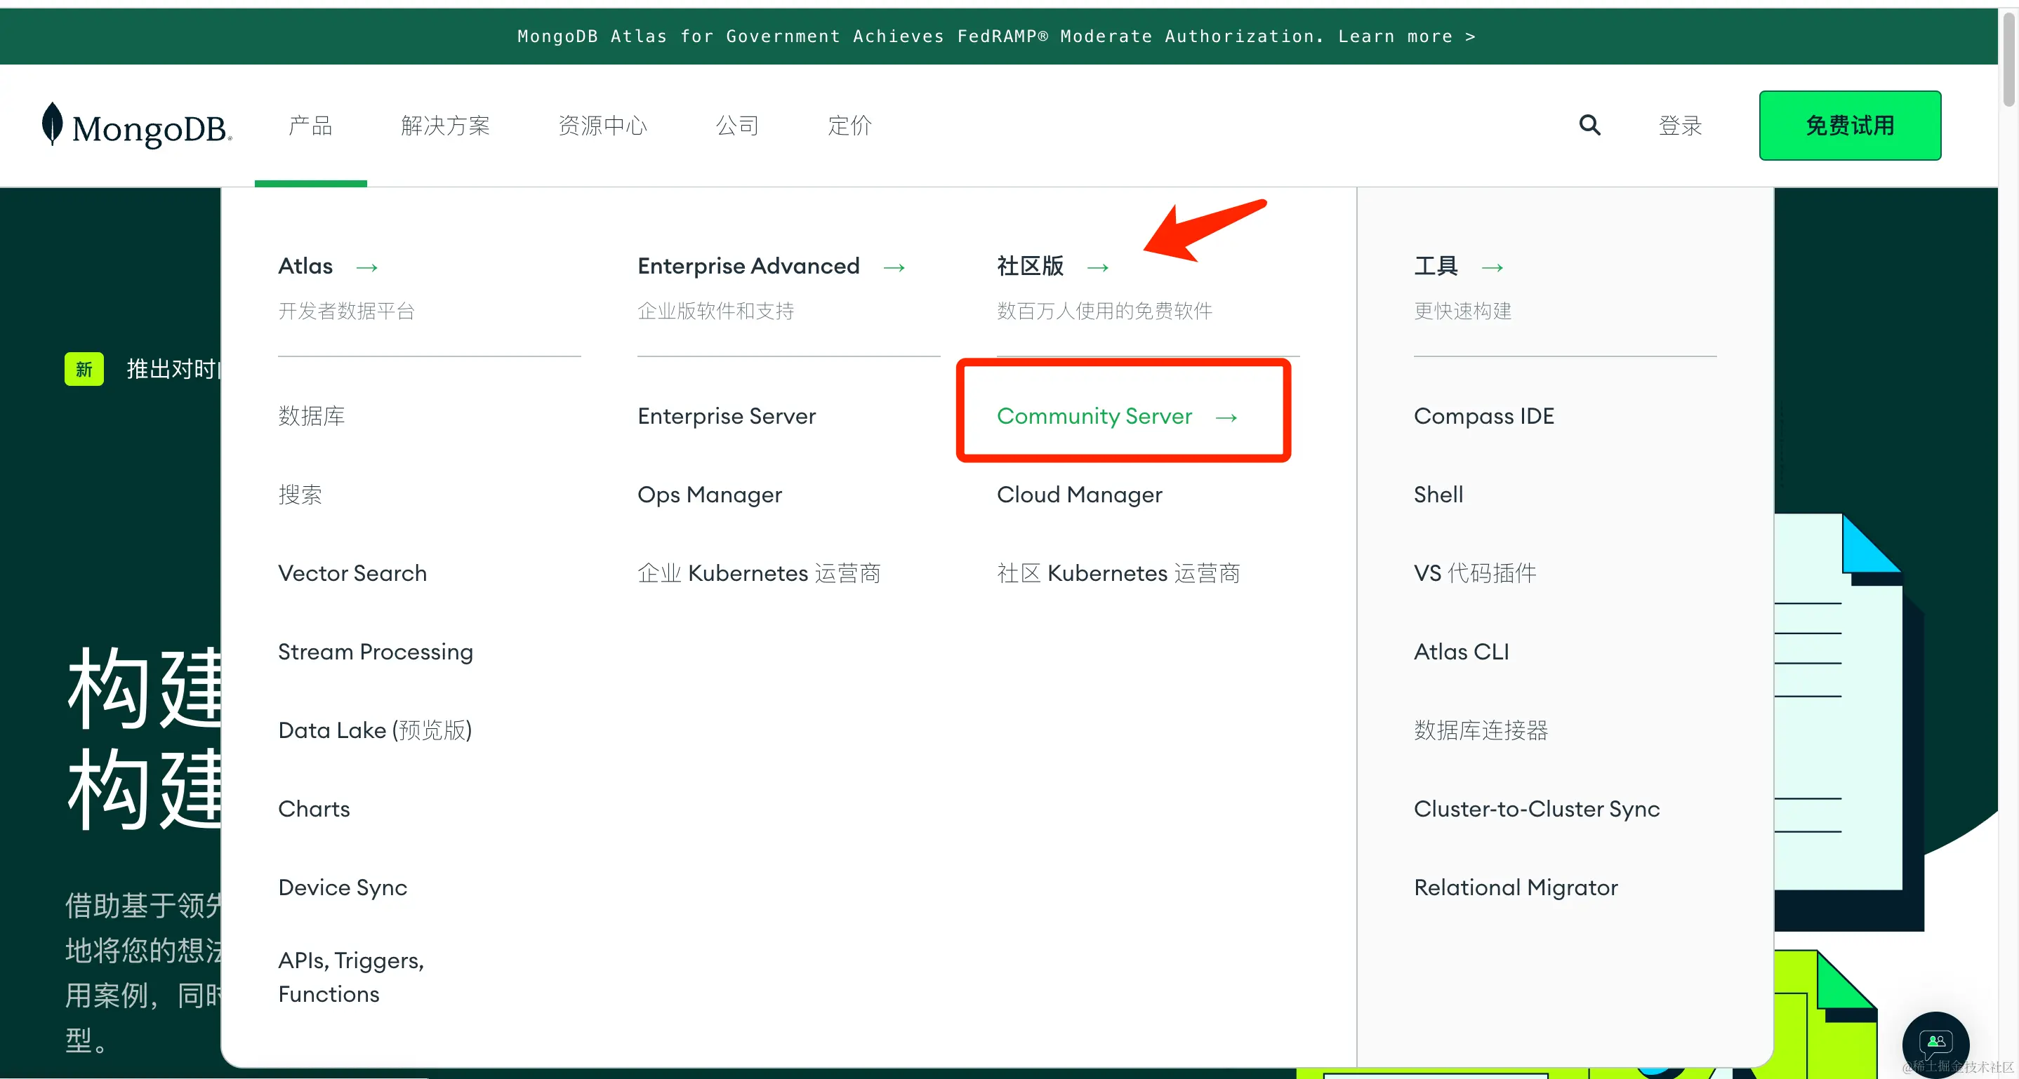Open Charts product link

314,809
